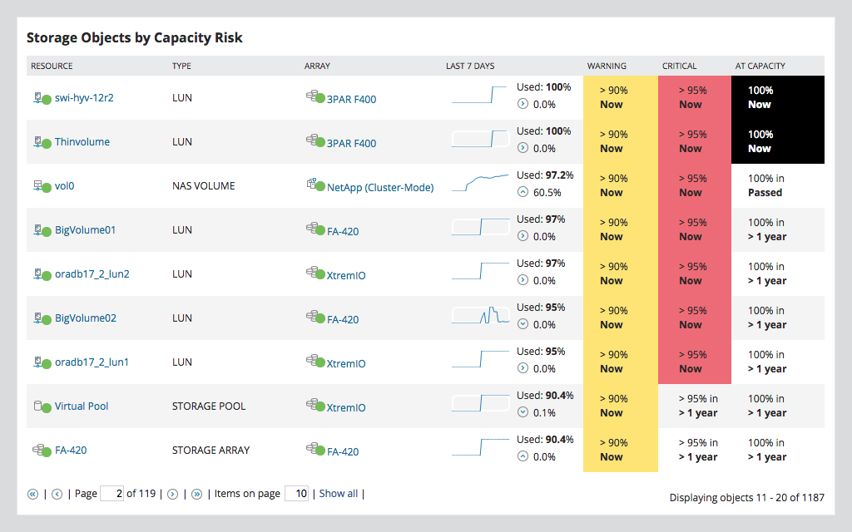This screenshot has height=532, width=852.
Task: Sort by the LAST 7 DAYS column header
Action: tap(469, 66)
